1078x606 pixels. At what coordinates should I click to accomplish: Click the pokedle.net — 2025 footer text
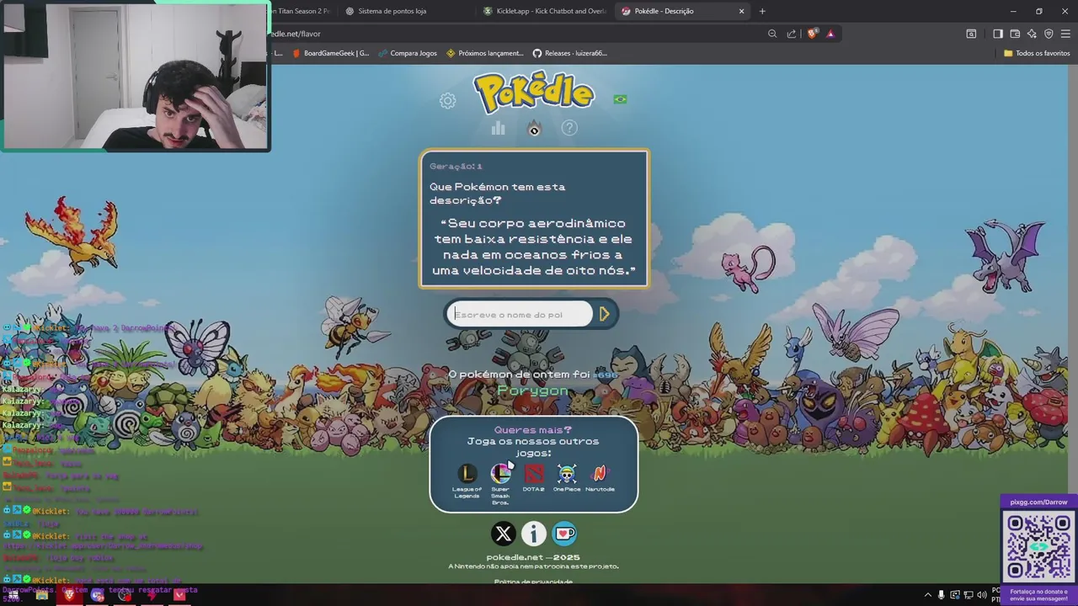533,557
